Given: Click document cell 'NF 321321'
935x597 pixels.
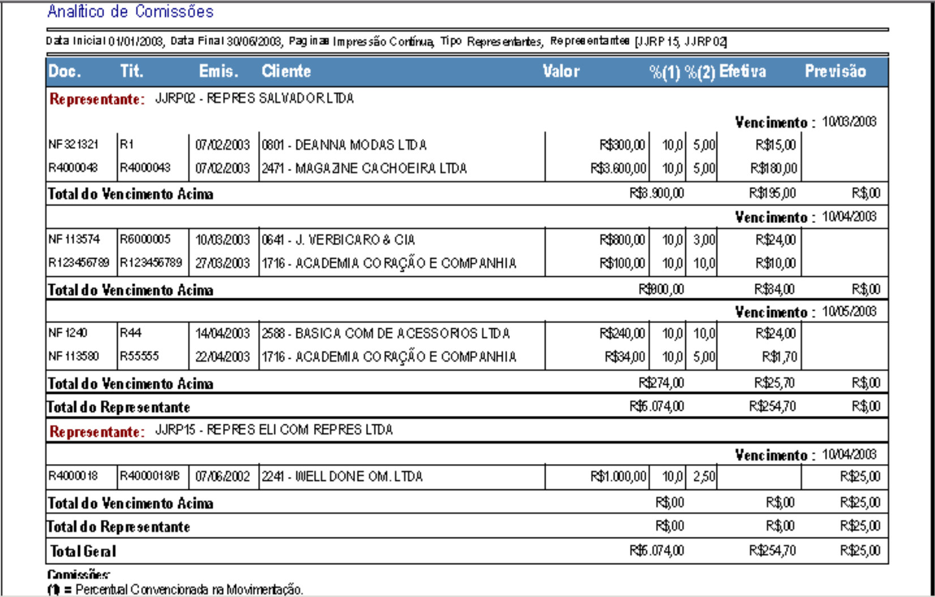Looking at the screenshot, I should coord(74,145).
